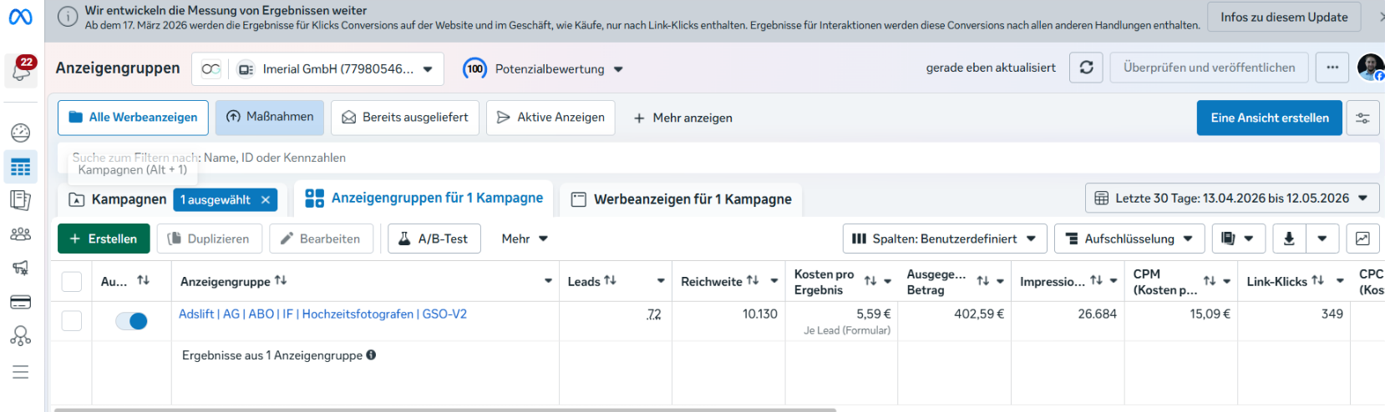This screenshot has width=1385, height=412.
Task: Click the Meta logo icon
Action: tap(21, 17)
